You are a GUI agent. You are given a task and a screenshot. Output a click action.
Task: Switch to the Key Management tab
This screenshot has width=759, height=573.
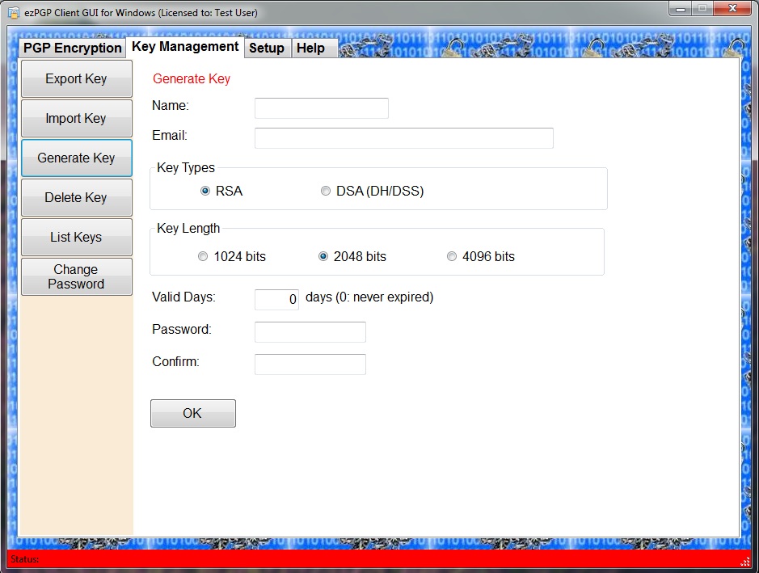(x=184, y=46)
